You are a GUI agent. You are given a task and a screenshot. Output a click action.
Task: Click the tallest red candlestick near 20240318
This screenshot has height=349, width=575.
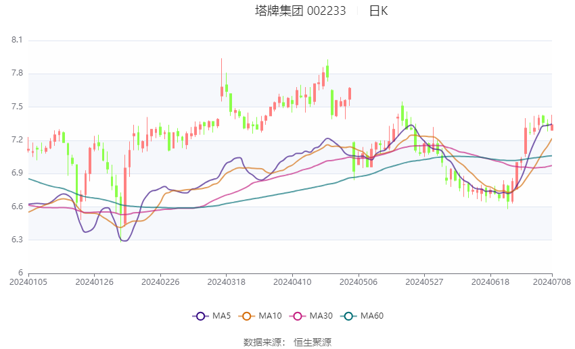pos(221,80)
